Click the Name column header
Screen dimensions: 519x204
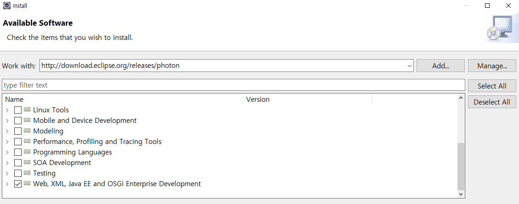123,99
